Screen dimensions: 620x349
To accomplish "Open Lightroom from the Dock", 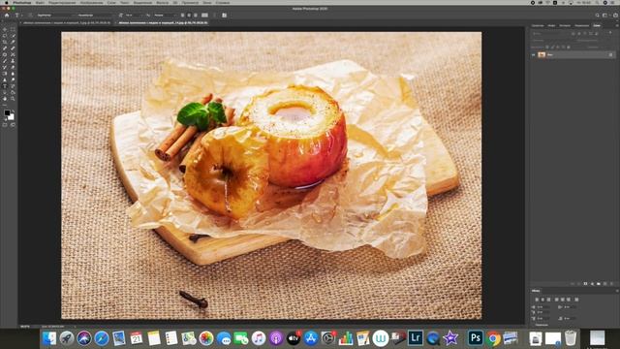I will pyautogui.click(x=416, y=338).
